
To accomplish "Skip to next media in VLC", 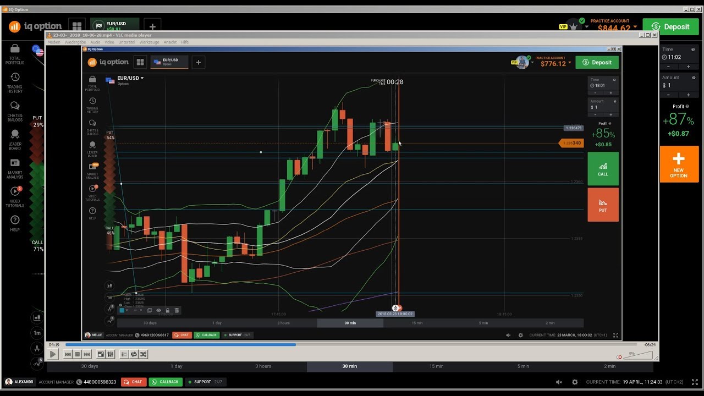I will point(86,354).
